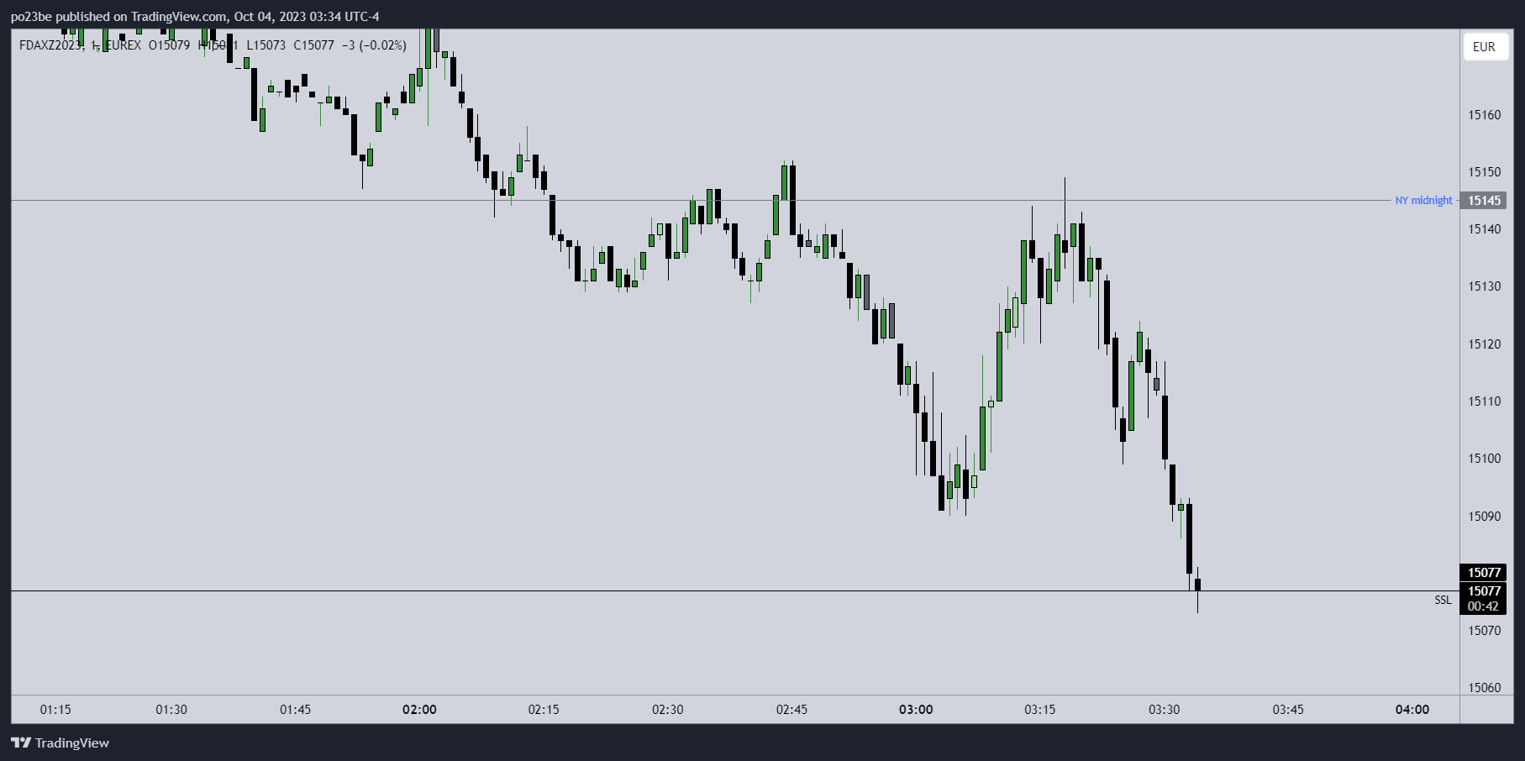The width and height of the screenshot is (1525, 761).
Task: Click the 15100 price scale label
Action: pos(1484,459)
